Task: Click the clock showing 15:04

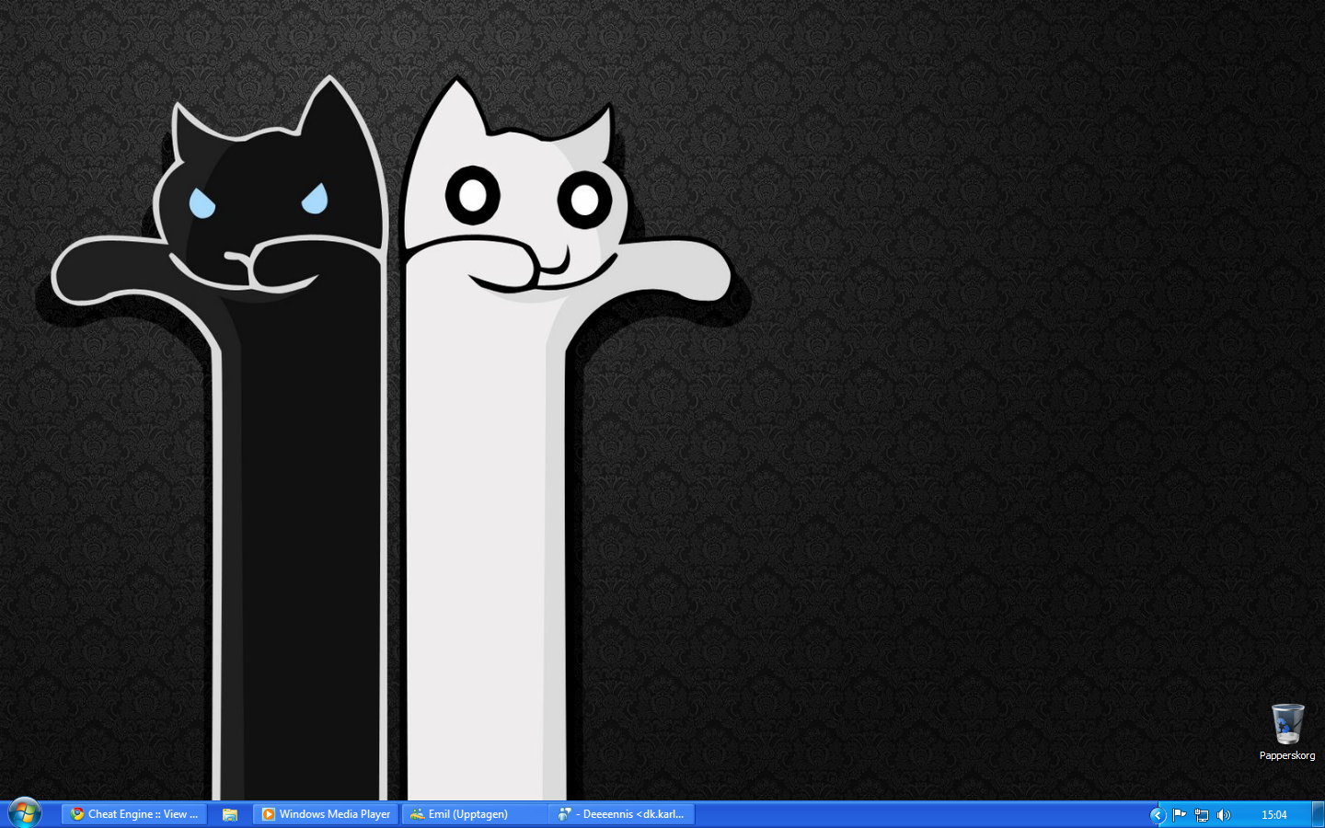Action: coord(1274,814)
